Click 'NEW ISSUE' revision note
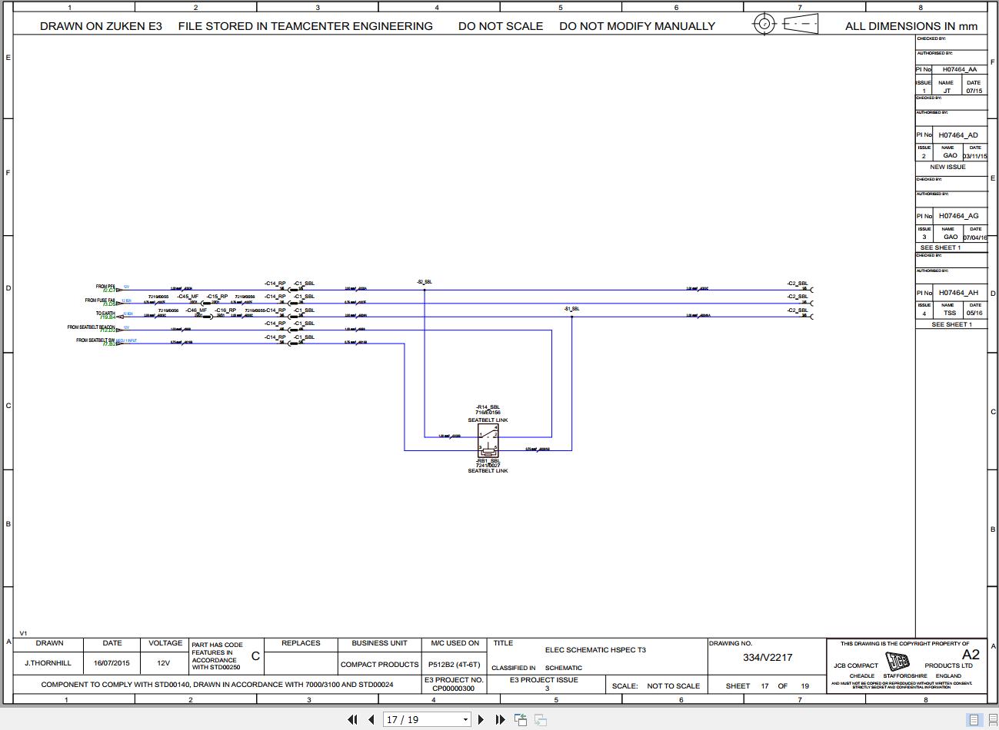The height and width of the screenshot is (730, 999). [947, 167]
